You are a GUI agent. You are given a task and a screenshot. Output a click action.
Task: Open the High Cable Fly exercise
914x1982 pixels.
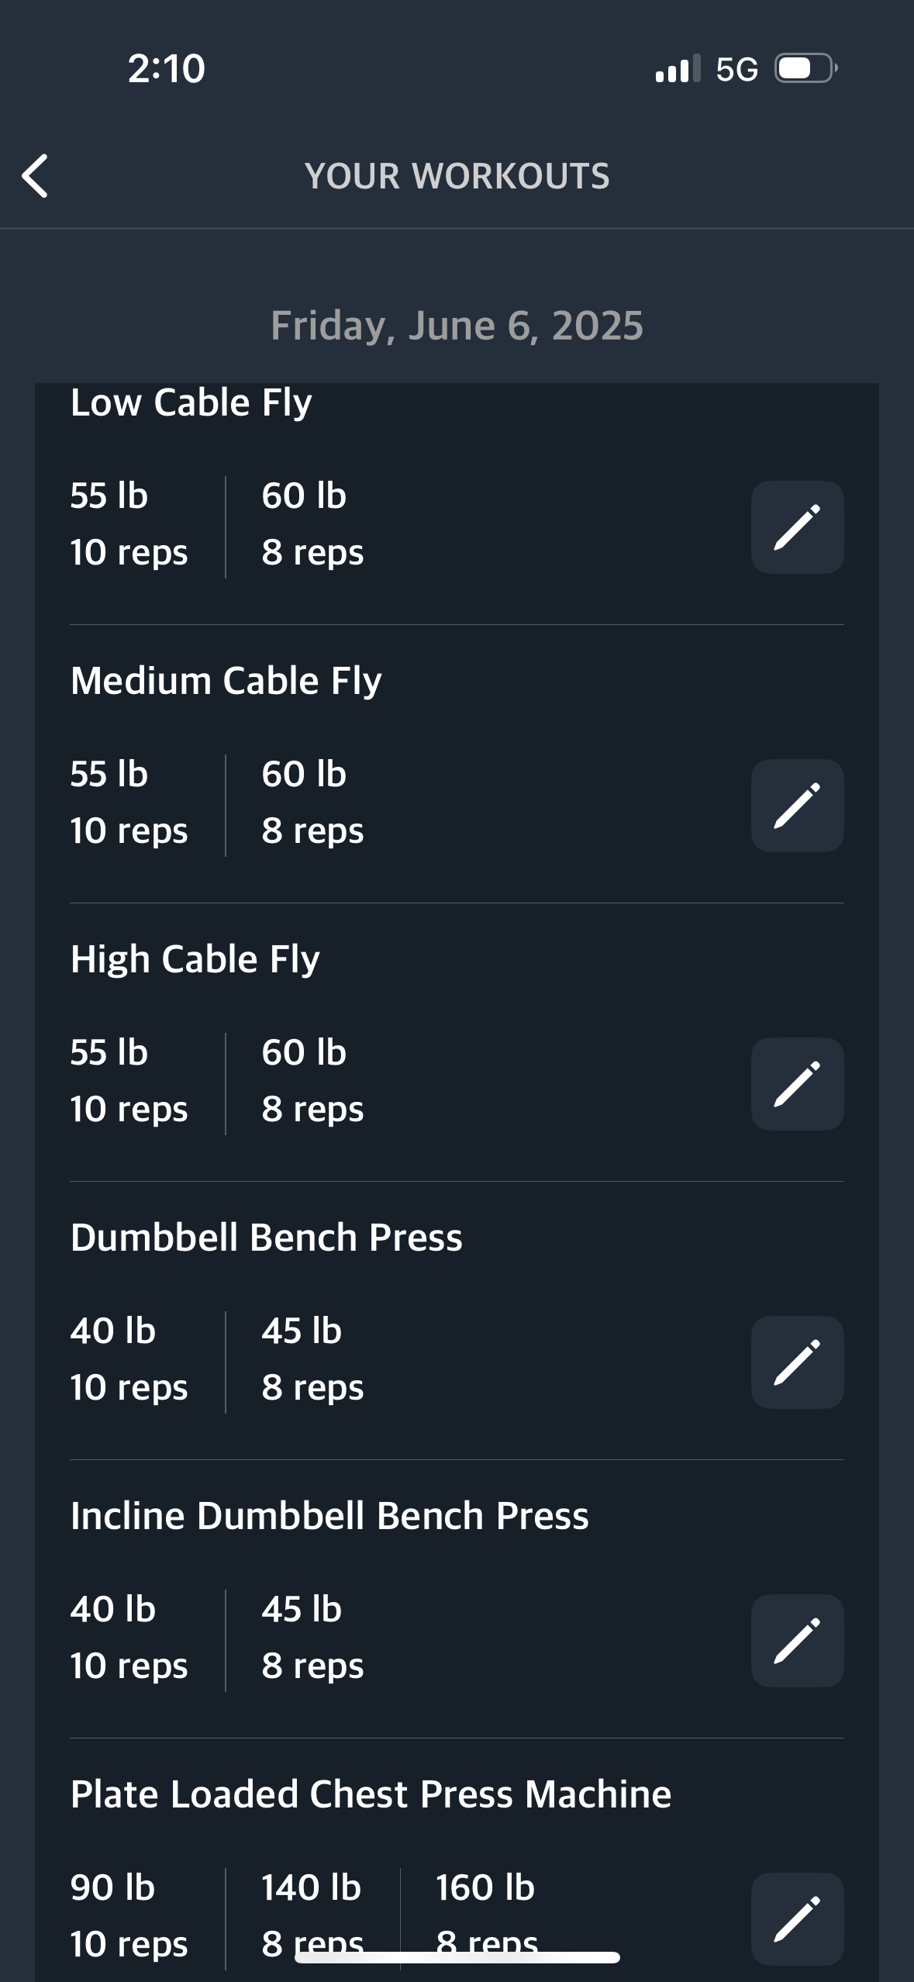coord(195,960)
